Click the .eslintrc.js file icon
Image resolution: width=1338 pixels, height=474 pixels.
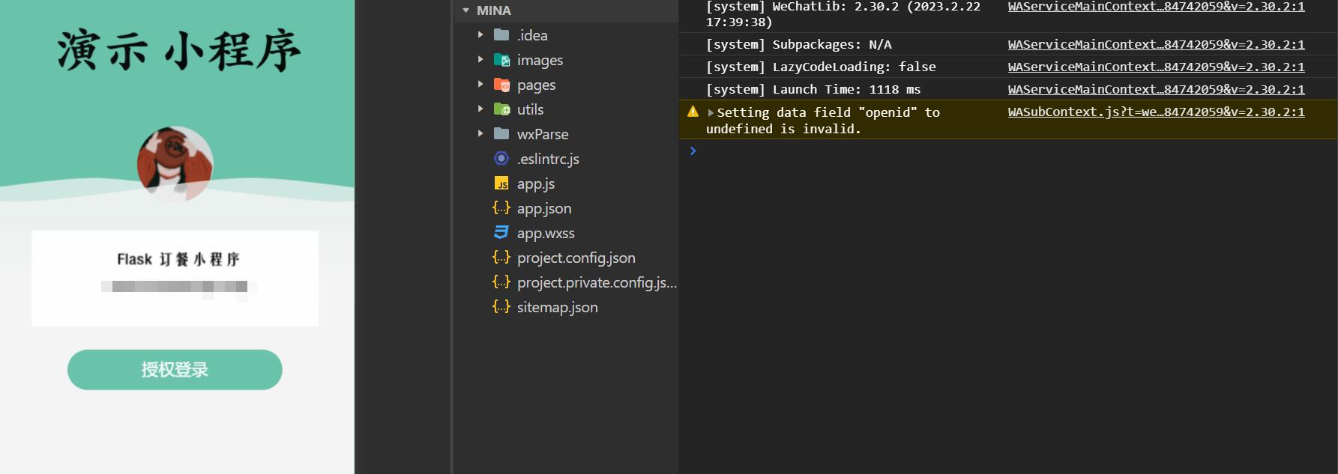501,159
